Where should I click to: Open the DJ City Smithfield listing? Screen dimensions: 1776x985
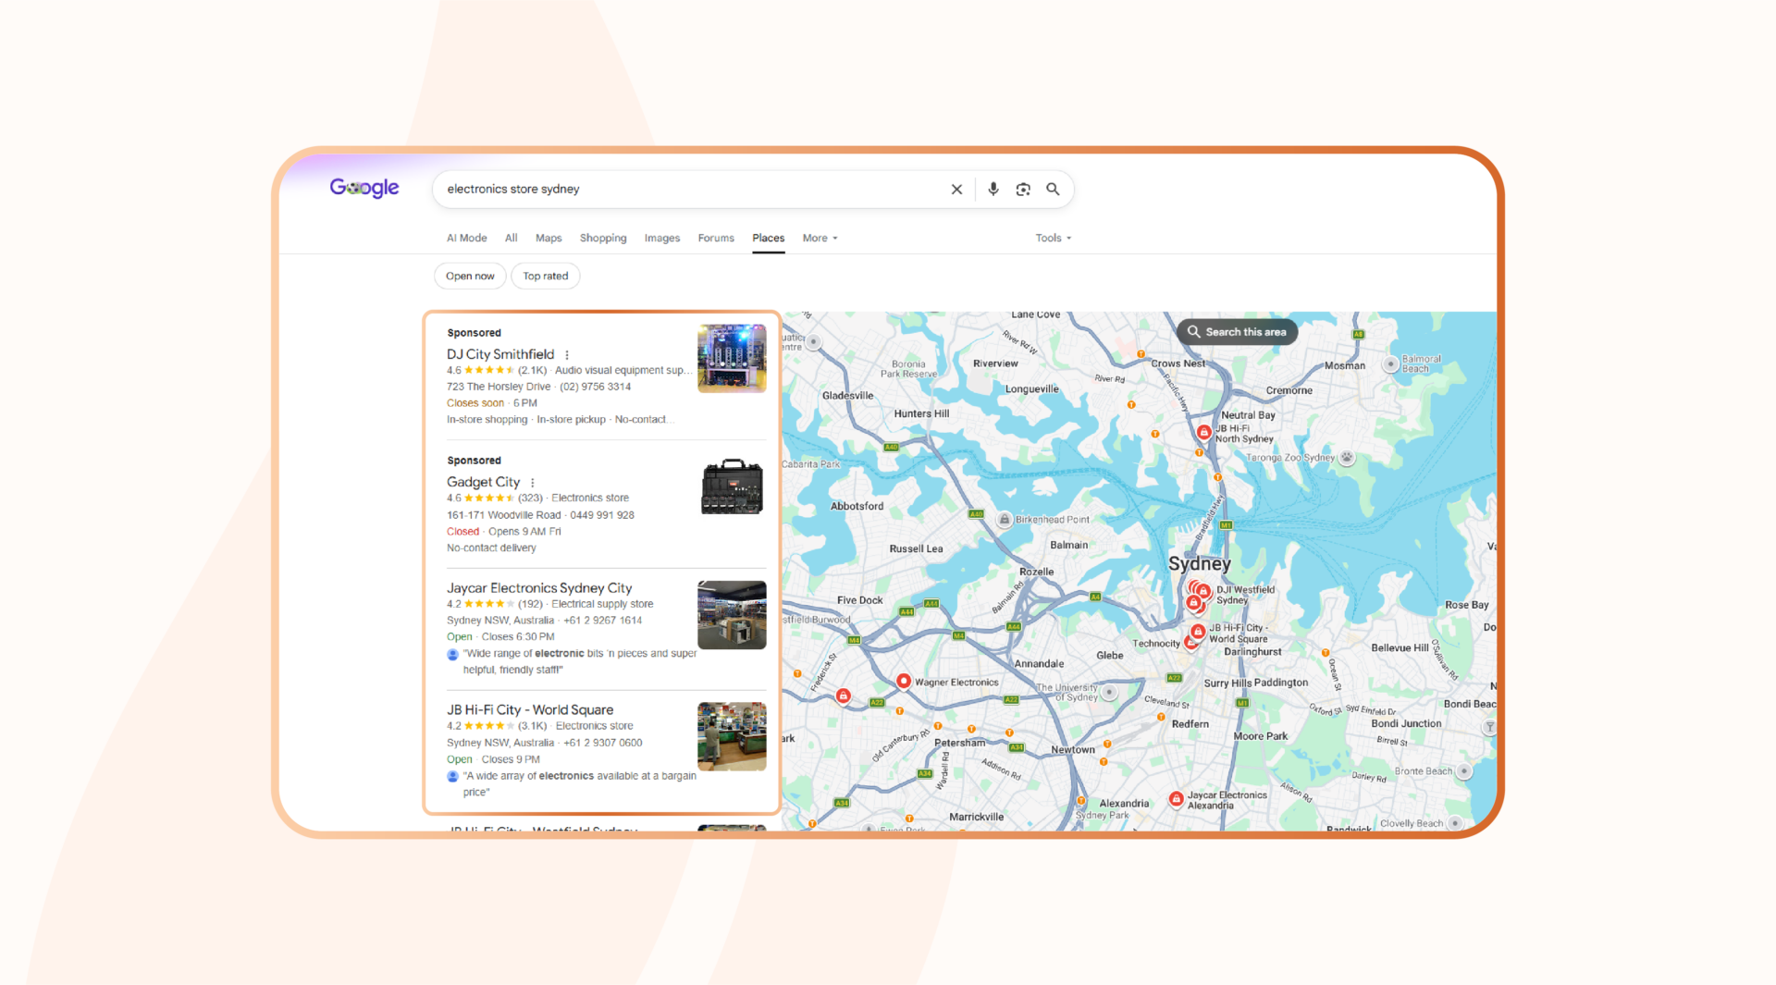500,354
